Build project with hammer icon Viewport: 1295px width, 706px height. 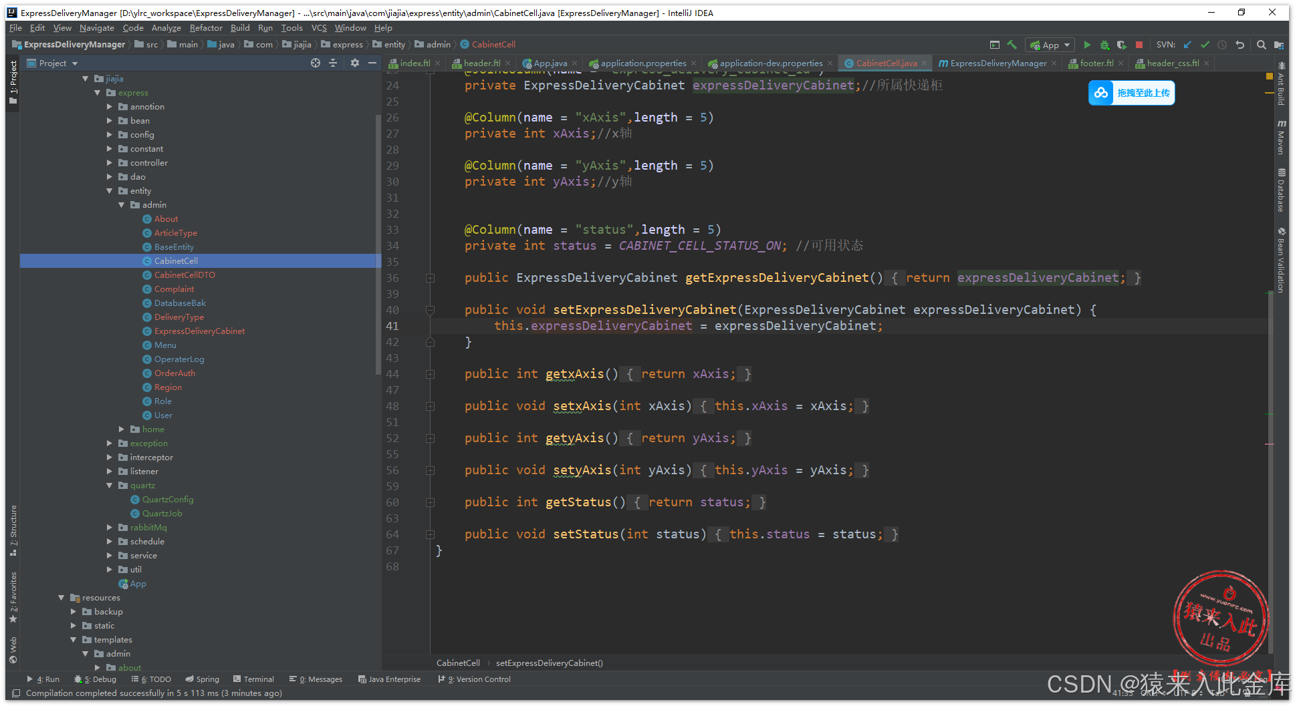pos(1012,45)
